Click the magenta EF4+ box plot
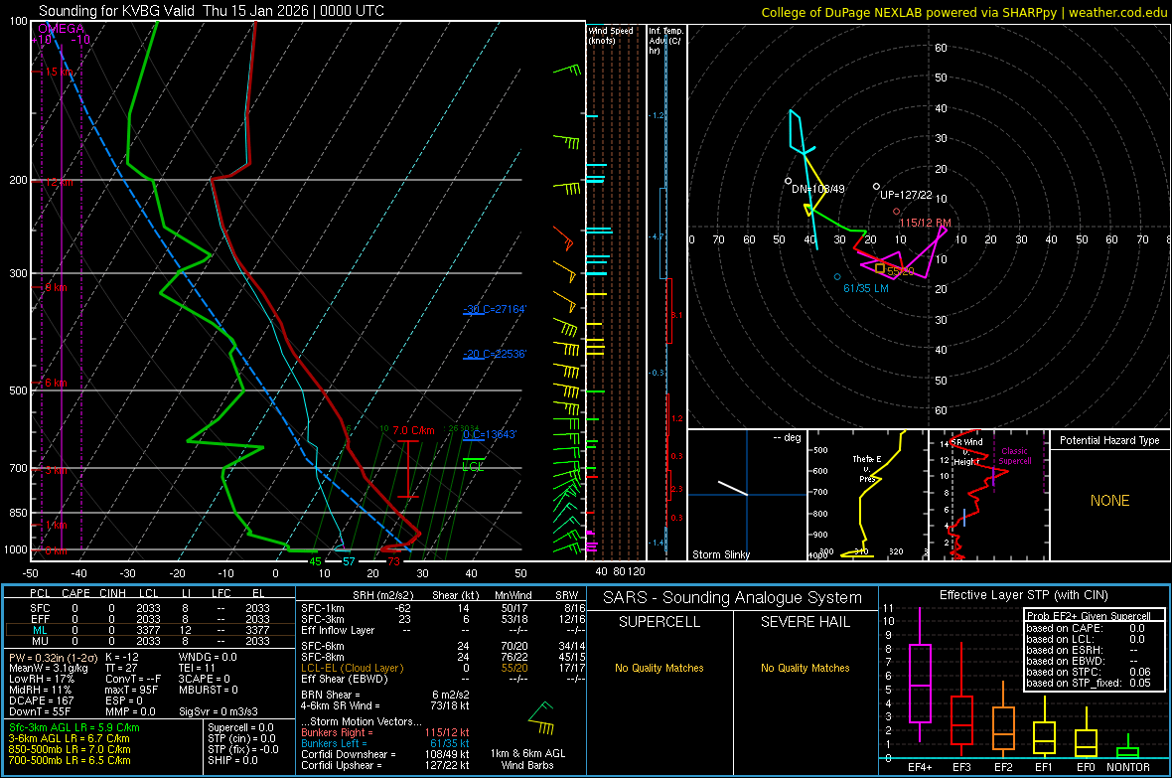Image resolution: width=1172 pixels, height=778 pixels. [920, 675]
